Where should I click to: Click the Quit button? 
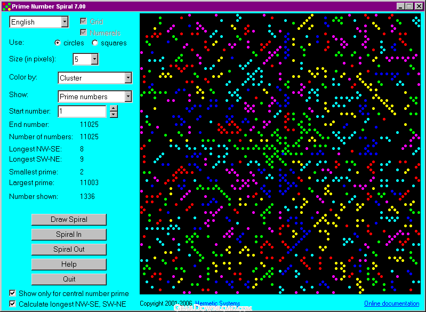tap(69, 279)
